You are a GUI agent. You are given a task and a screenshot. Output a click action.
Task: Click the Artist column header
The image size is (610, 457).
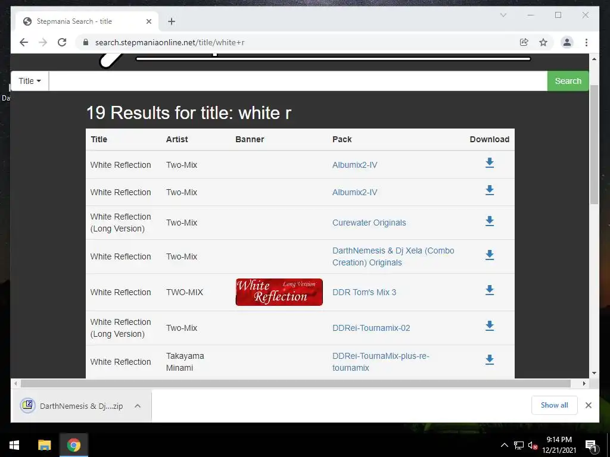[176, 139]
